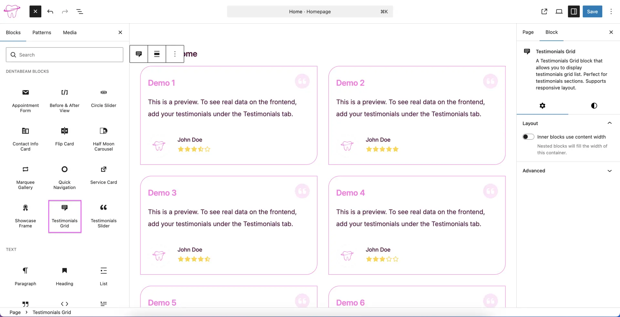This screenshot has height=317, width=620.
Task: Collapse the Layout panel
Action: point(568,123)
